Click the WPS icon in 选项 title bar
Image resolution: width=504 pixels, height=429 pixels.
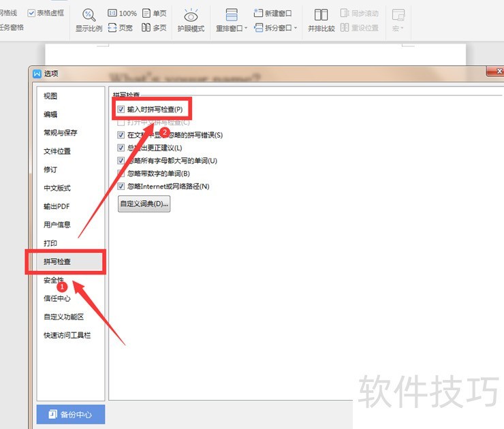[x=37, y=74]
